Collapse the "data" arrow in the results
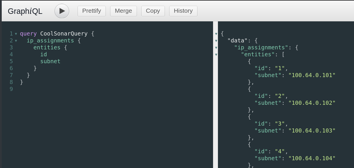The height and width of the screenshot is (168, 354). (216, 41)
